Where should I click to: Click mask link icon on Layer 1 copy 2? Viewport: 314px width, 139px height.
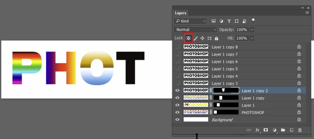tap(211, 90)
